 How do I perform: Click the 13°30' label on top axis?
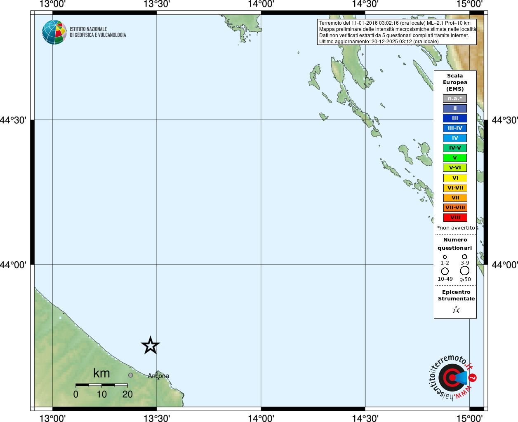(157, 4)
